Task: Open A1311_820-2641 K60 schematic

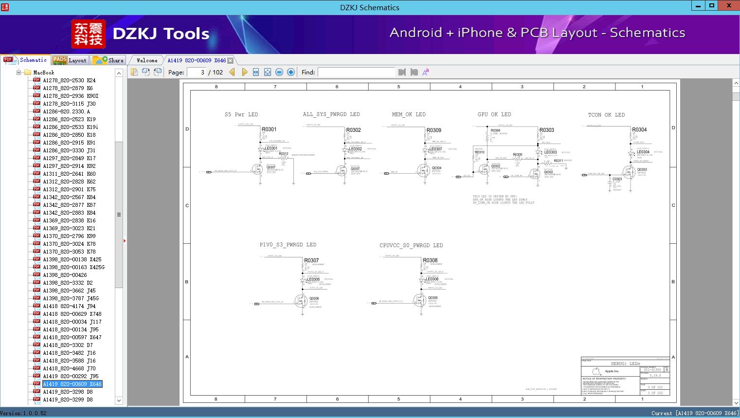Action: coord(69,174)
